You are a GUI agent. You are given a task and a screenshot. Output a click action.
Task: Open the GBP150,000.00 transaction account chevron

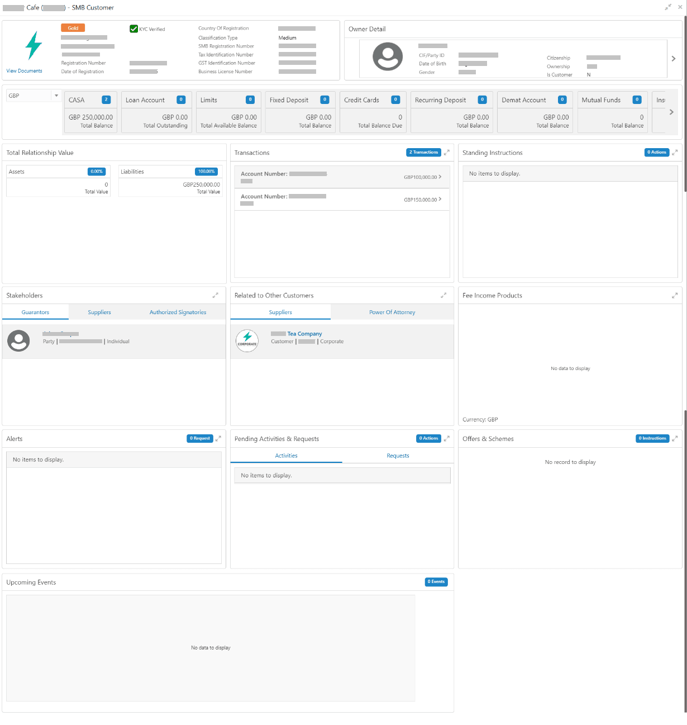[440, 199]
